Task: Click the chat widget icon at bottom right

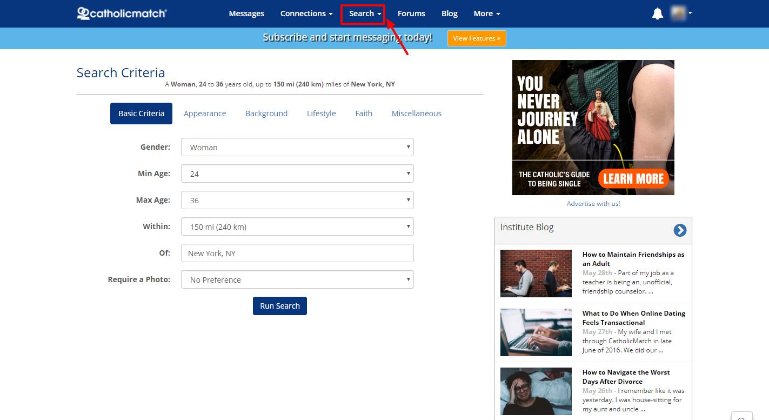Action: coord(741,417)
